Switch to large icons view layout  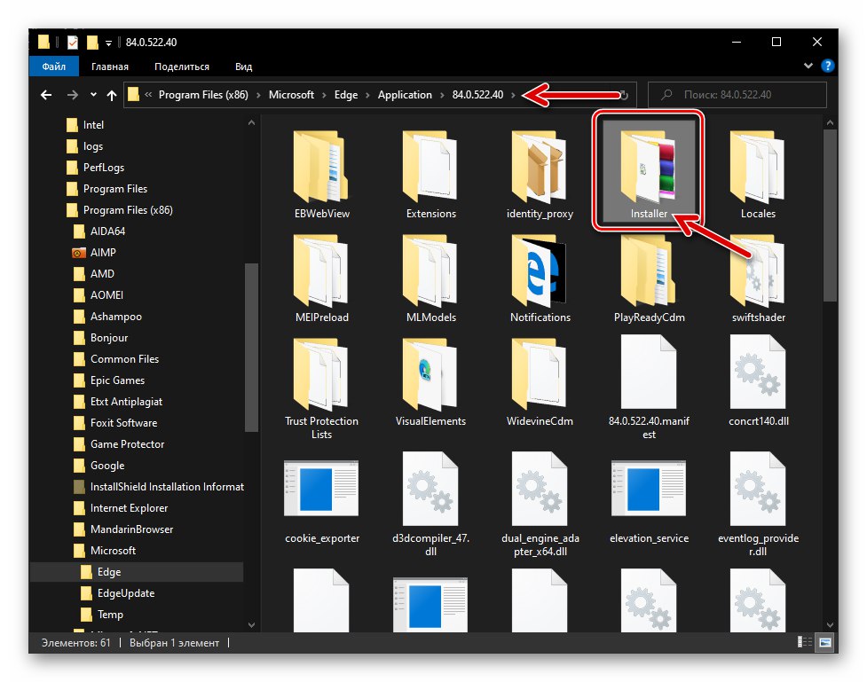[825, 642]
